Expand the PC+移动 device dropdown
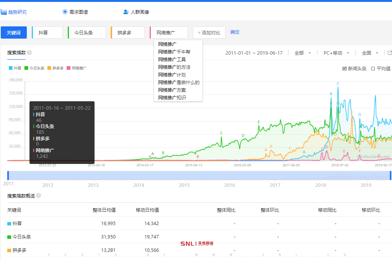The width and height of the screenshot is (392, 261). pyautogui.click(x=336, y=53)
